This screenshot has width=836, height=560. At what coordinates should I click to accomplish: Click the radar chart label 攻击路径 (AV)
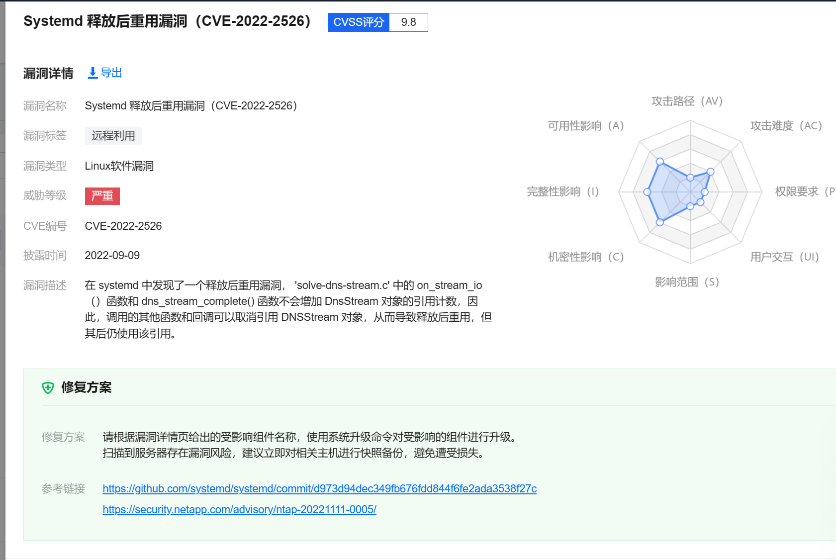(687, 101)
